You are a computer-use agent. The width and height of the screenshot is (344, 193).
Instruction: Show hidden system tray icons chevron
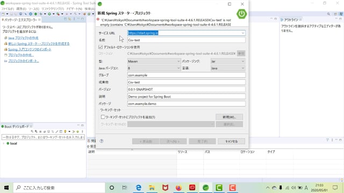point(268,188)
